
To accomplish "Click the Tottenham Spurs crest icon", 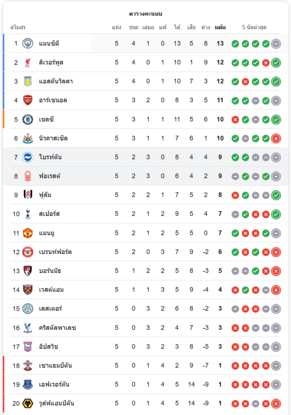I will click(x=28, y=214).
